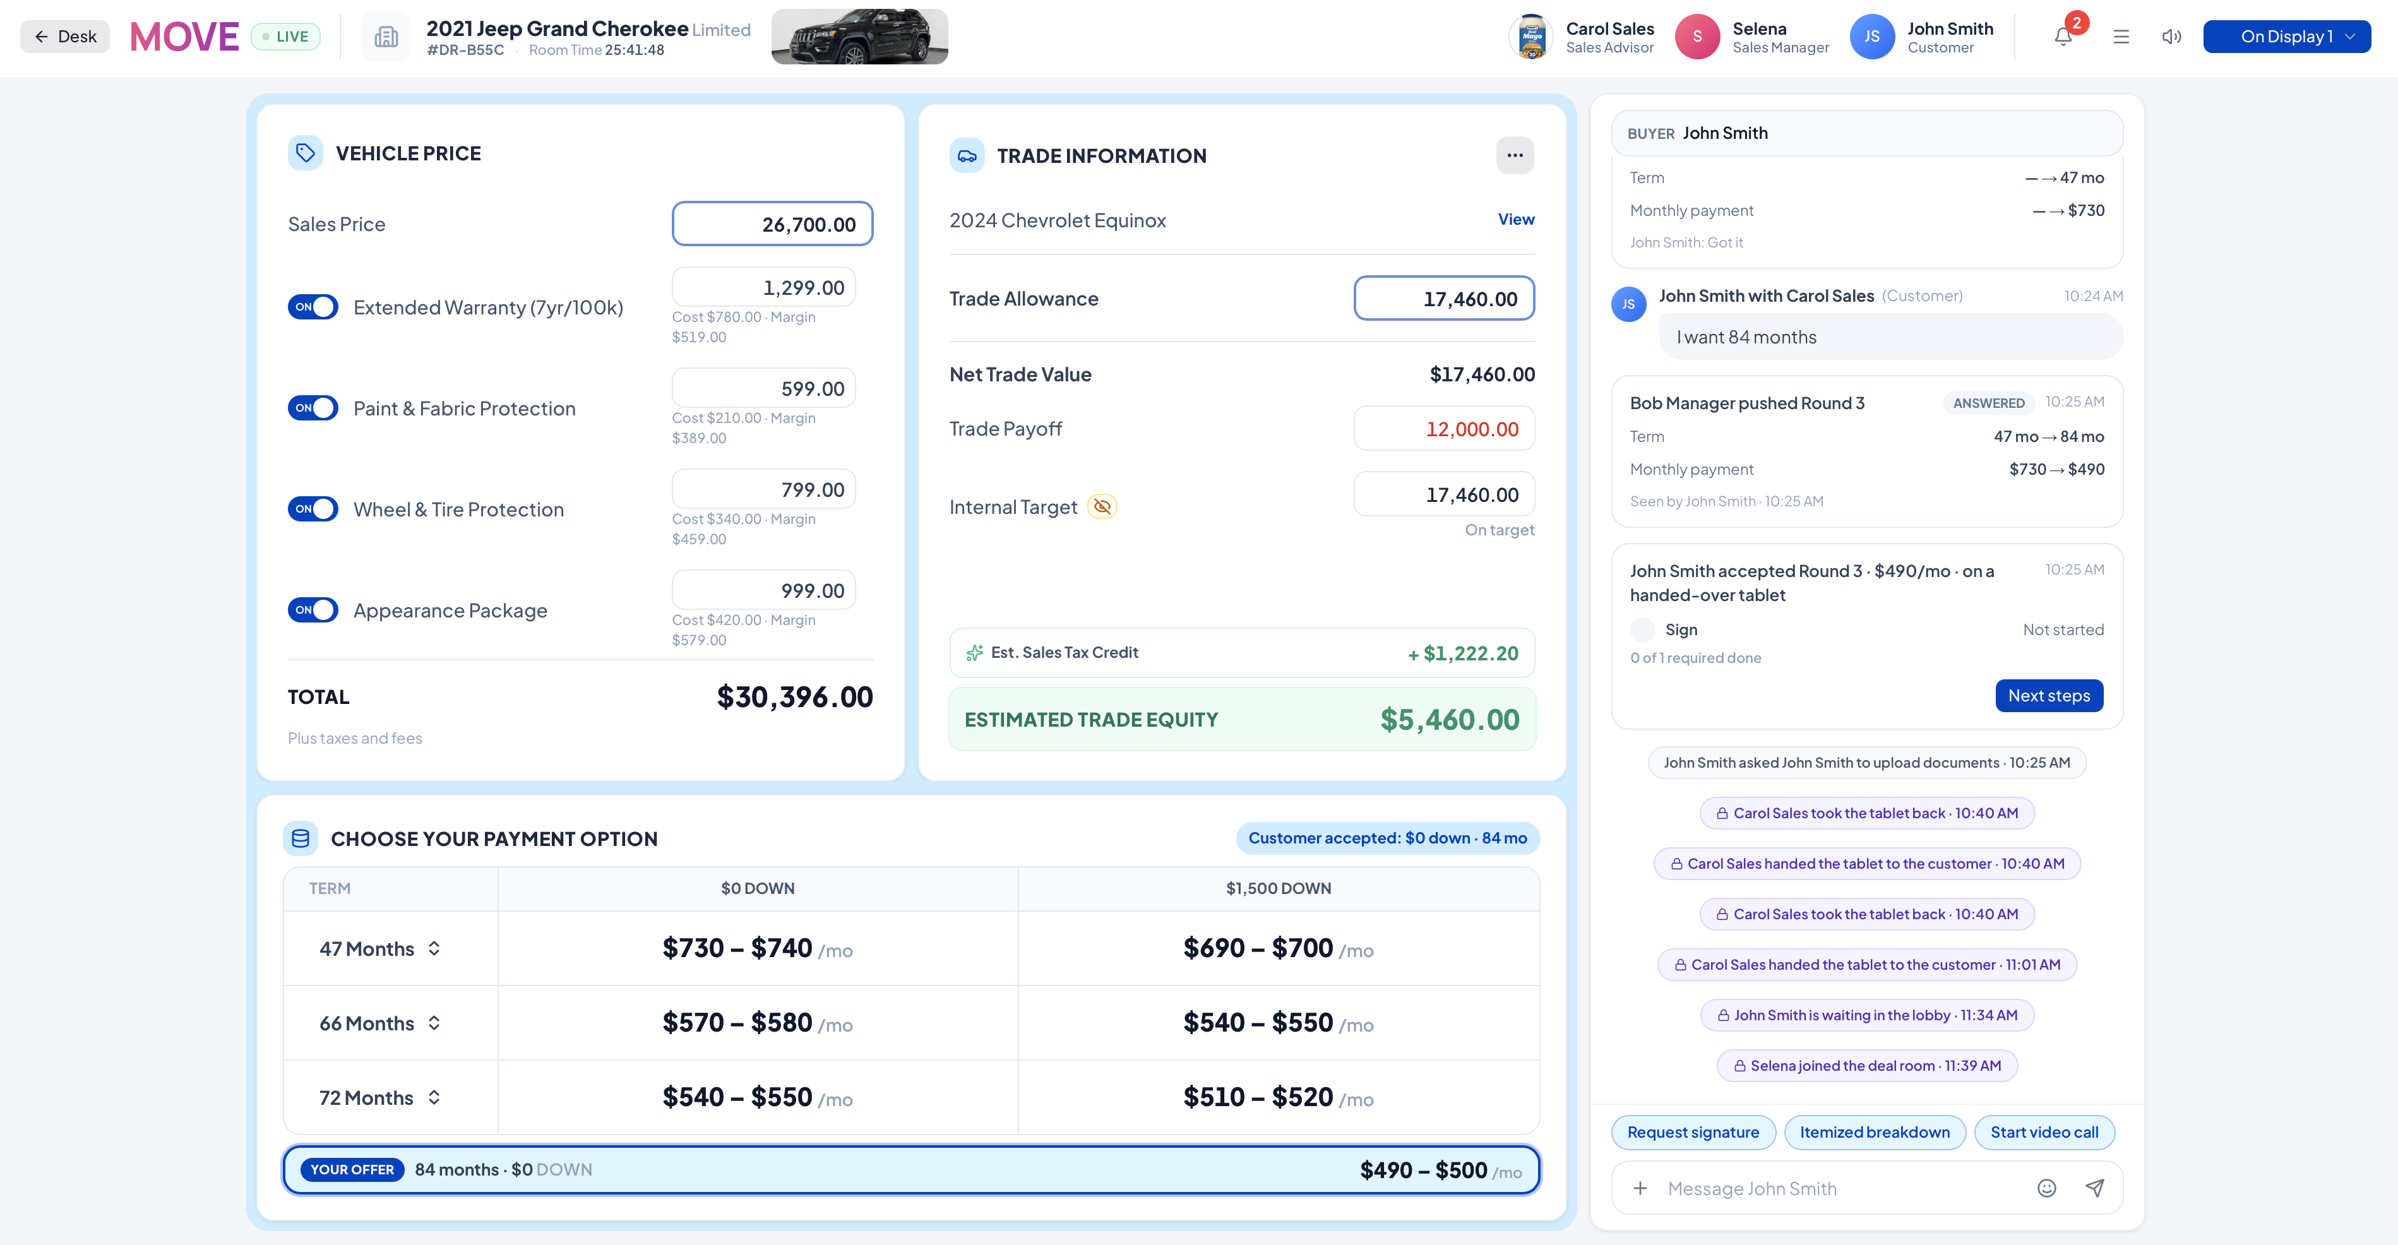Check the Sign step circle
The height and width of the screenshot is (1245, 2398).
click(1642, 630)
